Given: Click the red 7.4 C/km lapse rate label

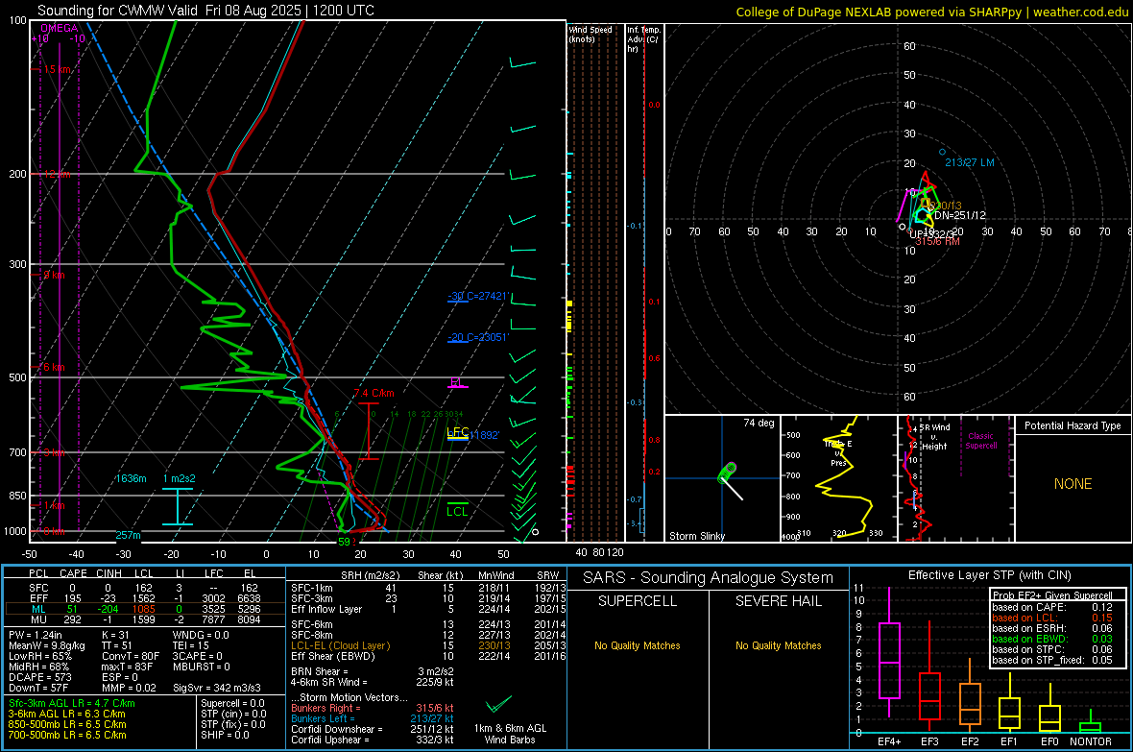Looking at the screenshot, I should click(x=374, y=394).
